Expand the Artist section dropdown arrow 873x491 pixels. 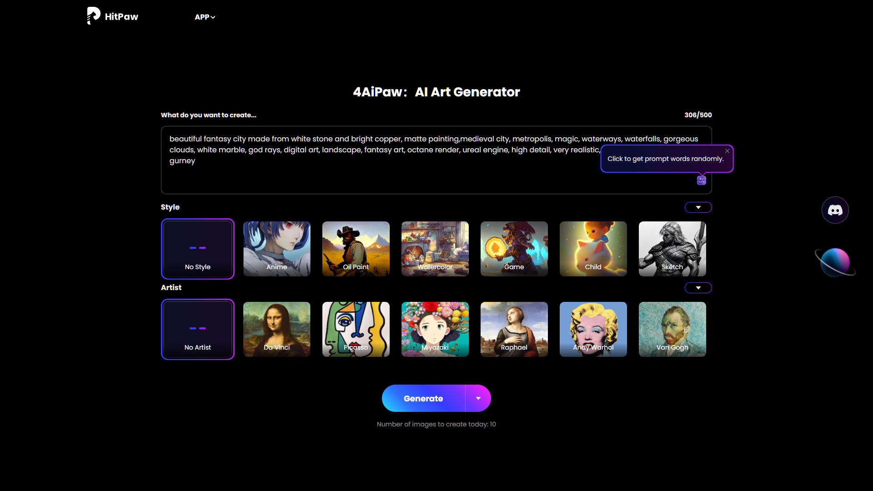(x=698, y=288)
